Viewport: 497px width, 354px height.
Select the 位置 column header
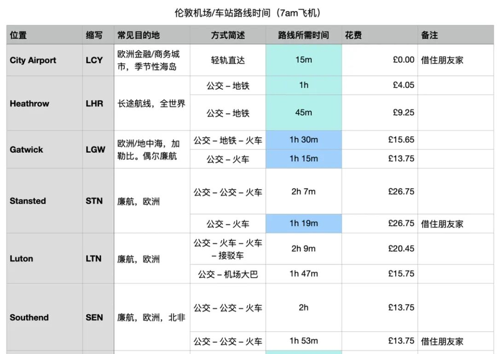18,35
